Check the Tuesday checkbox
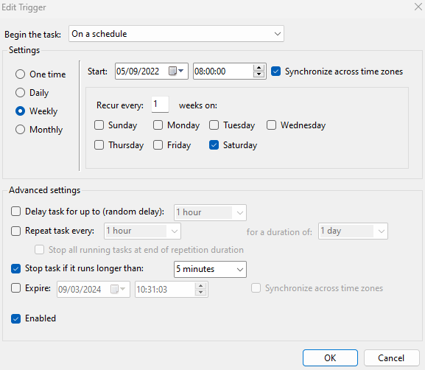The height and width of the screenshot is (370, 425). [214, 125]
